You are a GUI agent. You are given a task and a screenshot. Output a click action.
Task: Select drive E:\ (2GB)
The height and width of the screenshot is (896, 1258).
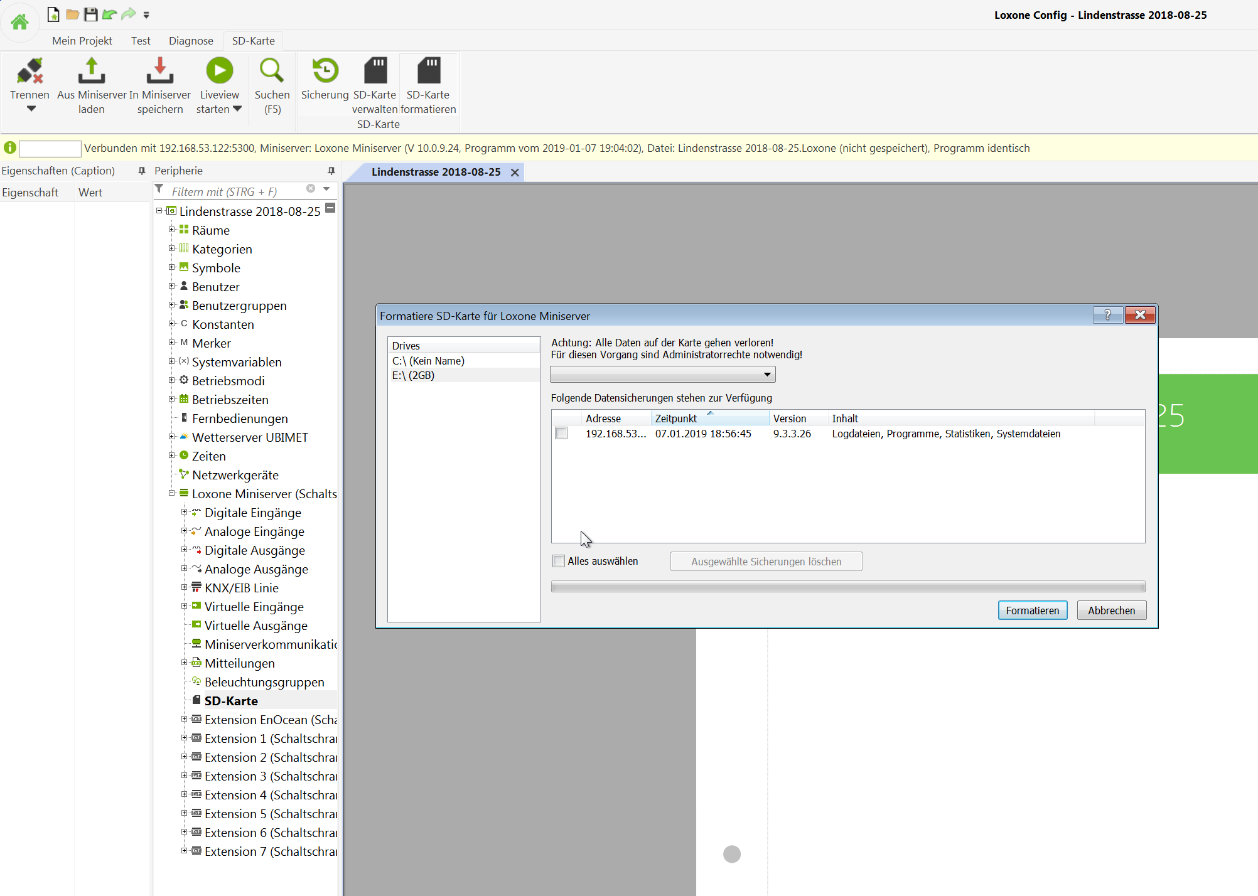pos(464,375)
